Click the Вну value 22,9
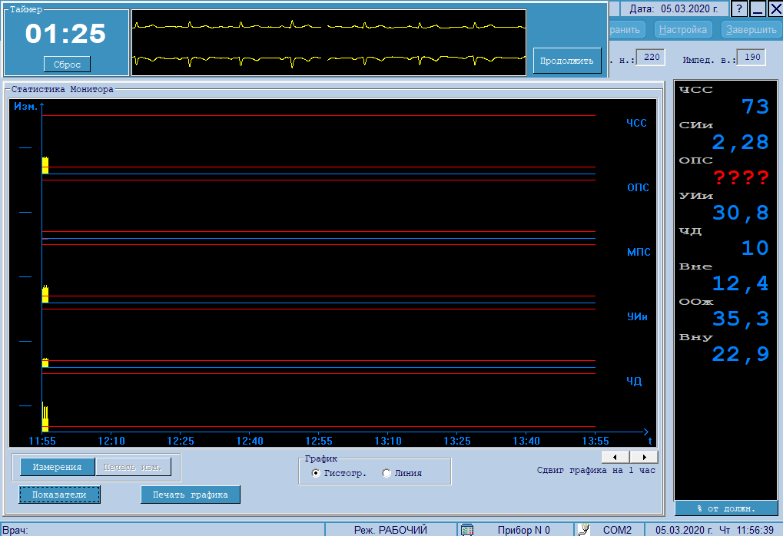This screenshot has height=536, width=783. click(740, 354)
